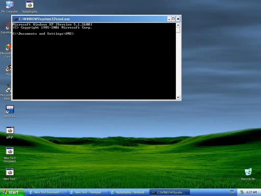This screenshot has width=261, height=196.
Task: Switch to New Text - Notepad taskbar button
Action: coord(88,192)
